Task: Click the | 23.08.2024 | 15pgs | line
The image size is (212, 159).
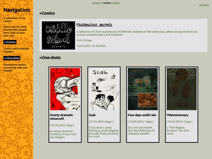Action: [141, 122]
